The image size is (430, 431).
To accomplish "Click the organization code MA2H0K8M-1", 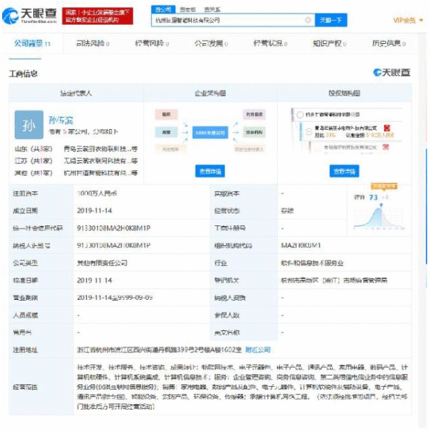I will tap(301, 245).
